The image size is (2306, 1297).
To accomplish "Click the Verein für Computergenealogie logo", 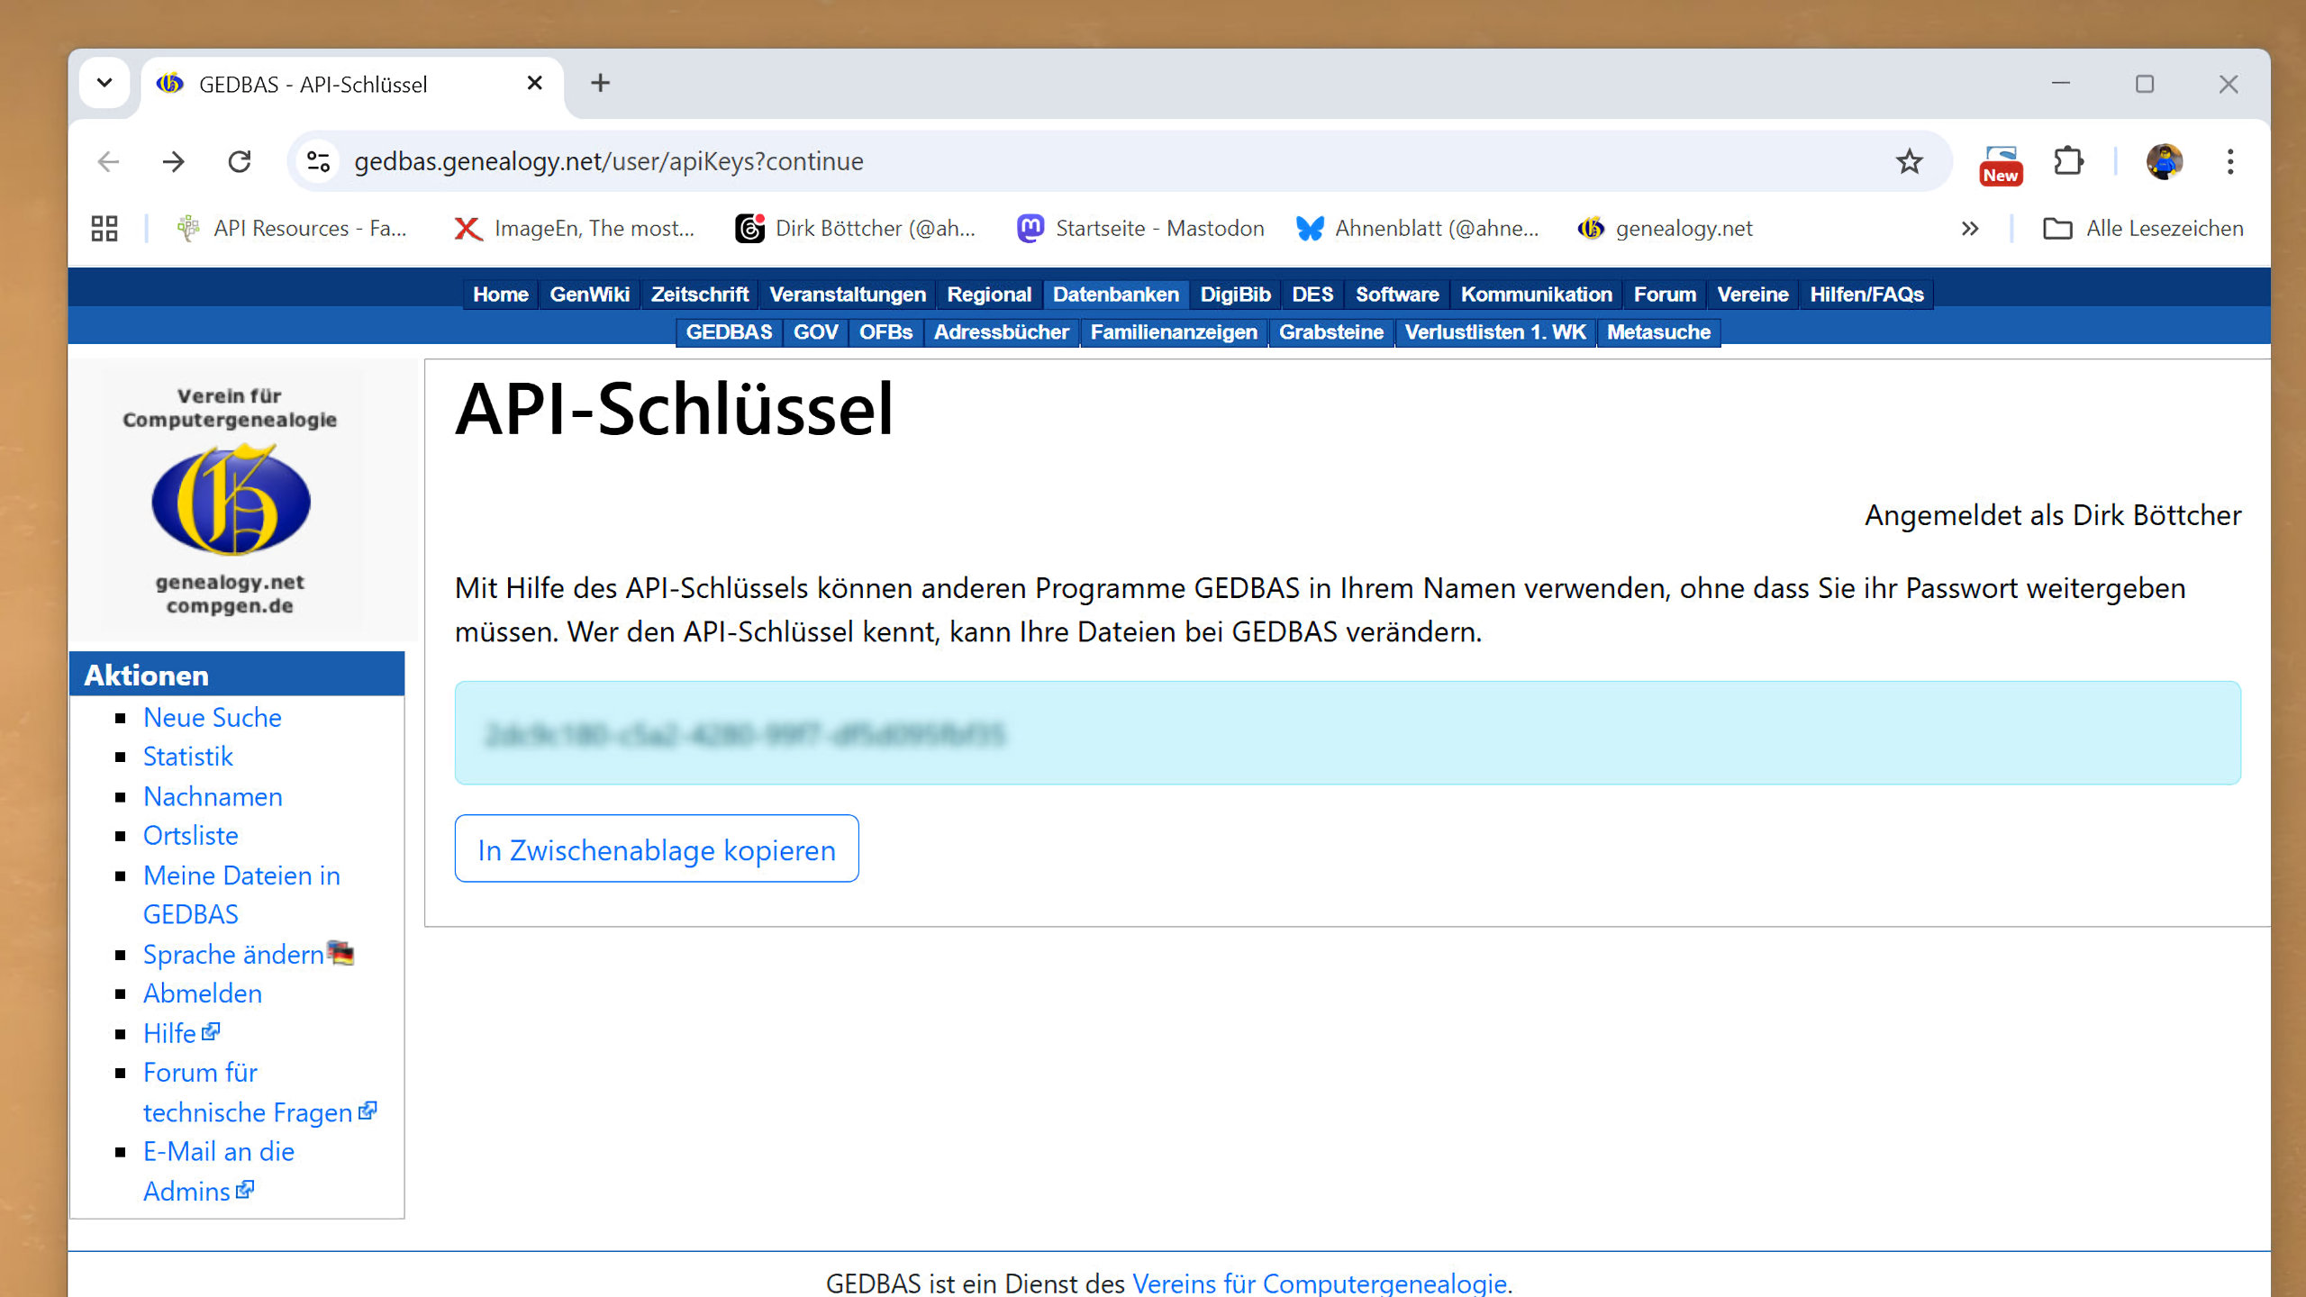I will [x=231, y=500].
